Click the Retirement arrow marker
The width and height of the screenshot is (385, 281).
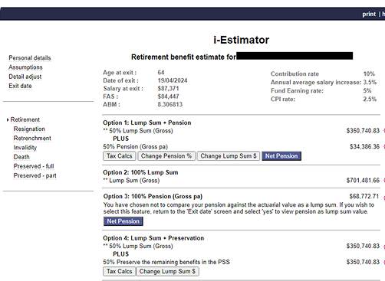[8, 119]
